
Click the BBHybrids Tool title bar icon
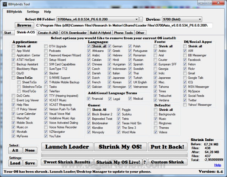coord(5,4)
